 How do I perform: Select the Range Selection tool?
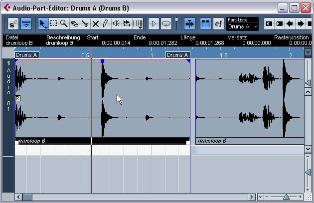click(53, 24)
